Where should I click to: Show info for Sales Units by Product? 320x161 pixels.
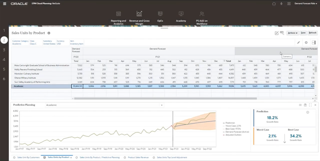[x=49, y=33]
